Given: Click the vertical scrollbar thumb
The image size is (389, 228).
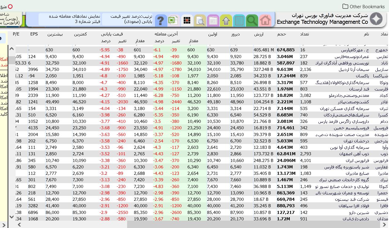Looking at the screenshot, I should (12, 60).
